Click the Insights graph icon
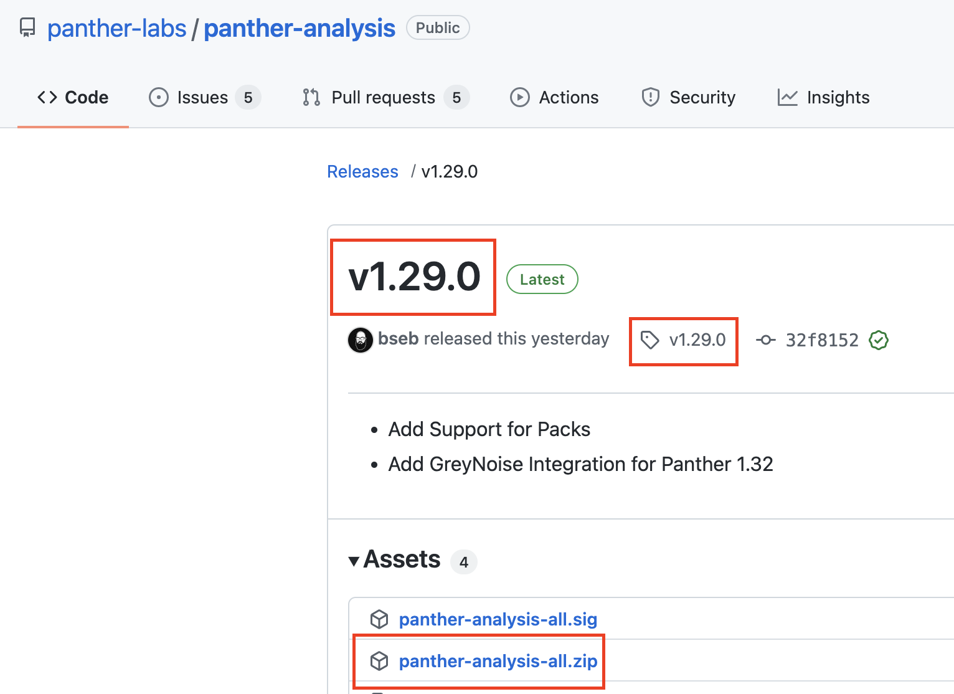 [788, 97]
